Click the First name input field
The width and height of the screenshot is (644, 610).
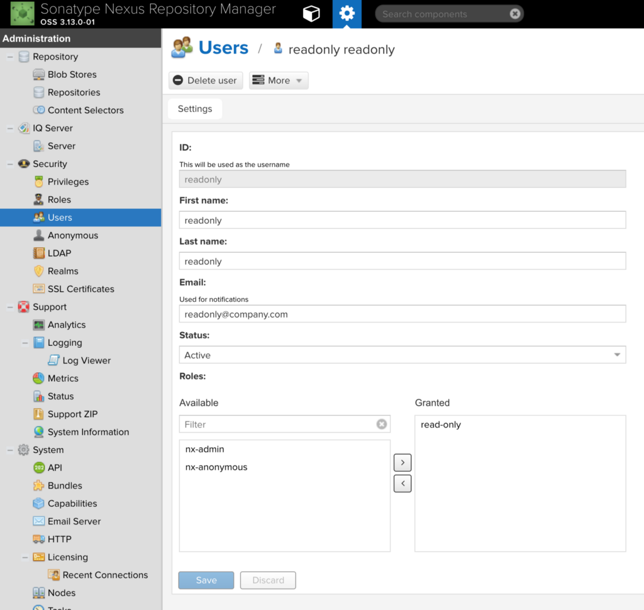coord(402,220)
